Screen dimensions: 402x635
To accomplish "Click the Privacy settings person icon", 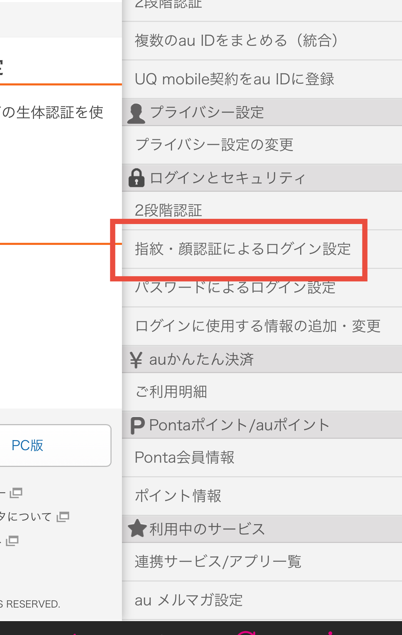I will (x=136, y=113).
